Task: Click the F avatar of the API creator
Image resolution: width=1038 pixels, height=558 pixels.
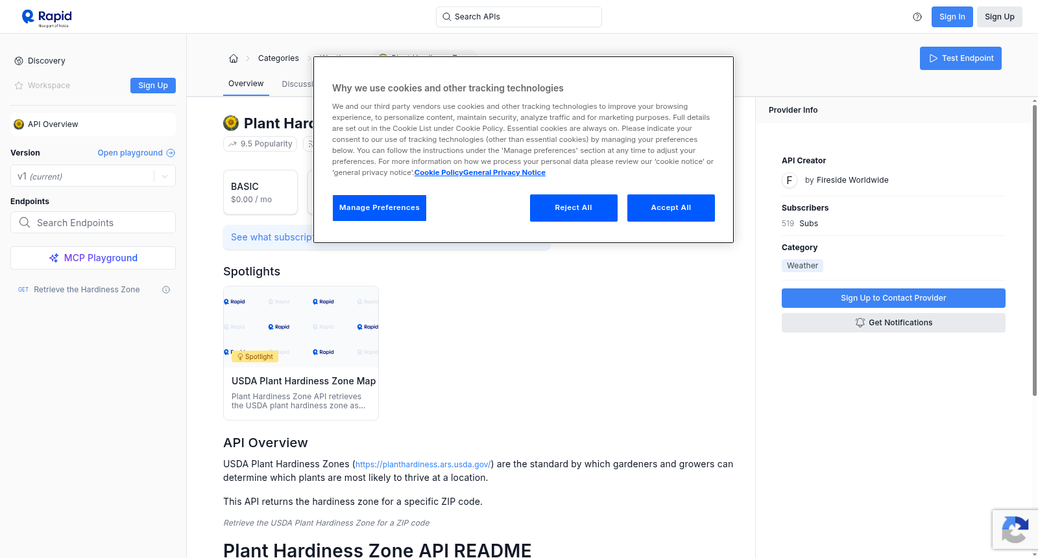Action: [x=790, y=180]
